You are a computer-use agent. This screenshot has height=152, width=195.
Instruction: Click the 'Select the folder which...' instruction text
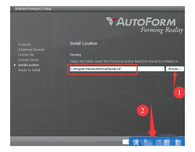point(124,61)
